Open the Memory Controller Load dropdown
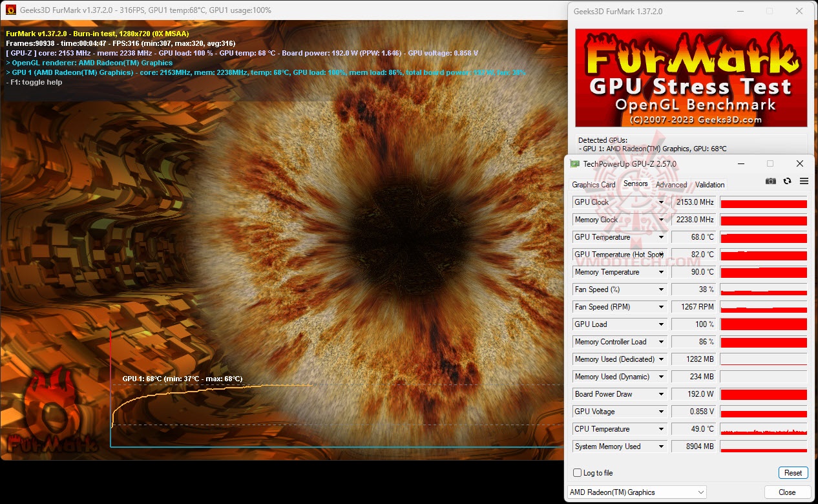 [x=661, y=342]
